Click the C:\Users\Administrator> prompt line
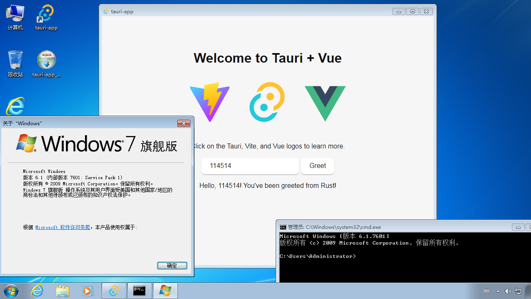Image resolution: width=531 pixels, height=299 pixels. [318, 256]
